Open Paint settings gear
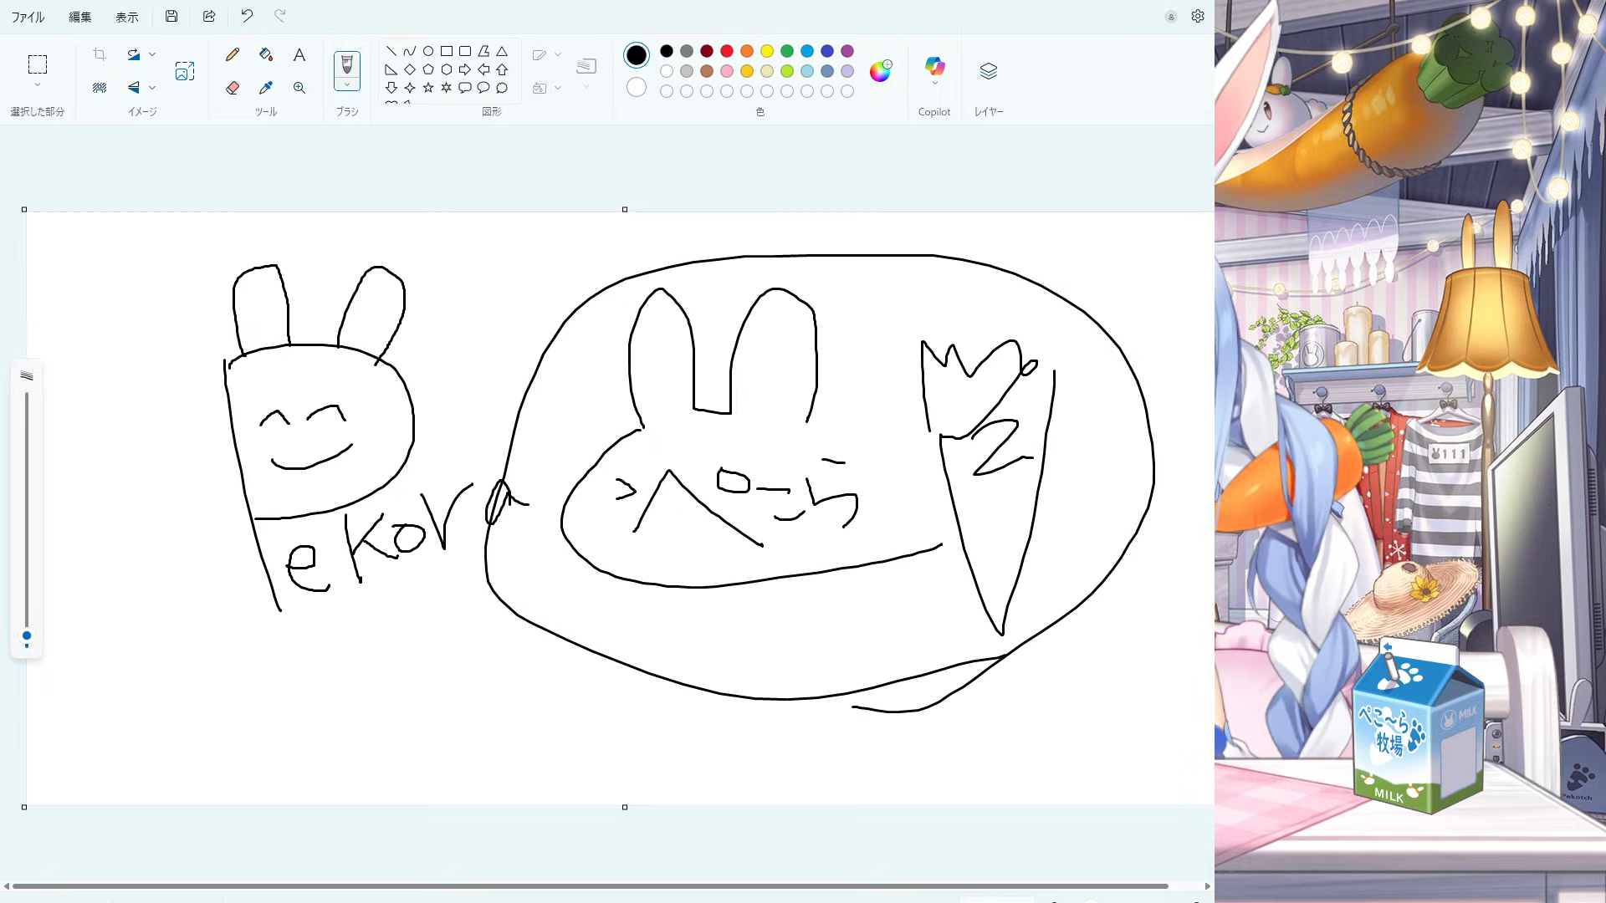This screenshot has height=903, width=1606. point(1198,16)
